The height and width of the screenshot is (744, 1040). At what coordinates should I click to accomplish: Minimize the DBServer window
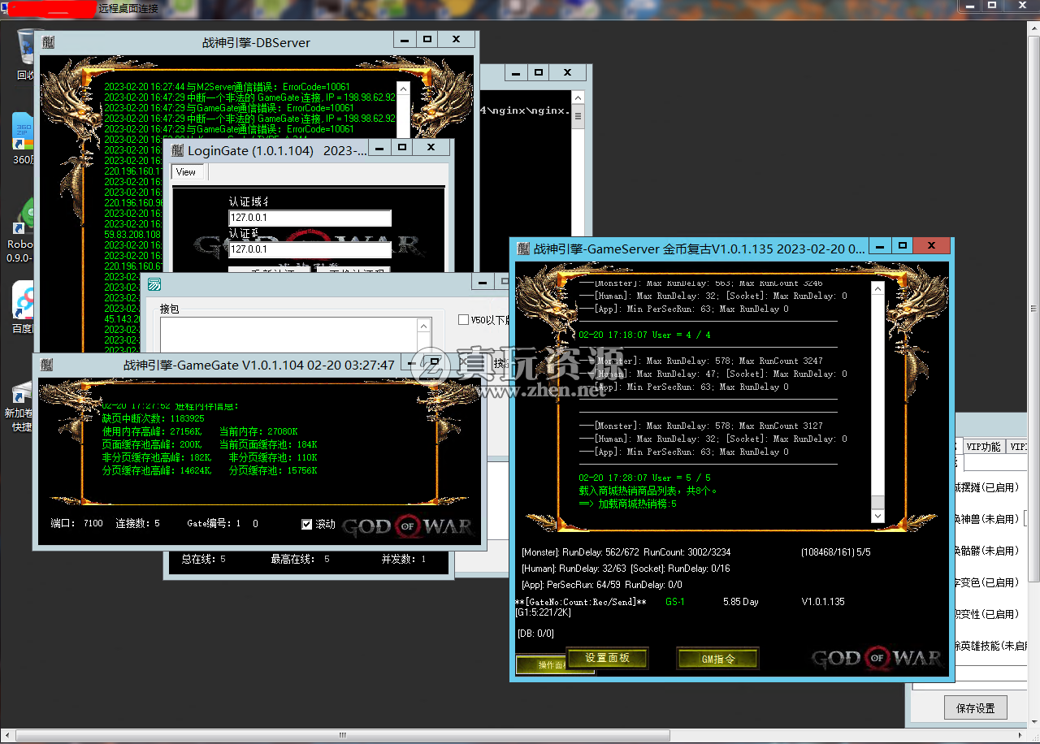405,39
